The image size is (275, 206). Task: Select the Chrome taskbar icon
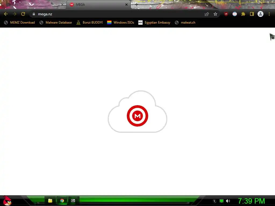pyautogui.click(x=62, y=201)
